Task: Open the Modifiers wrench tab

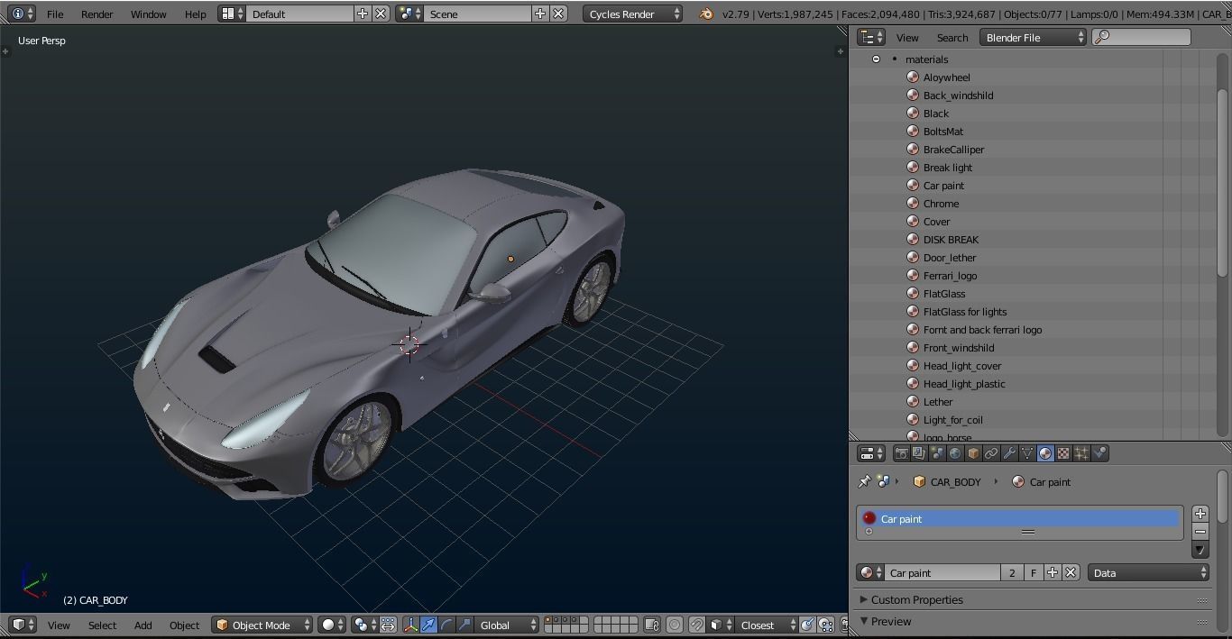Action: [1009, 453]
